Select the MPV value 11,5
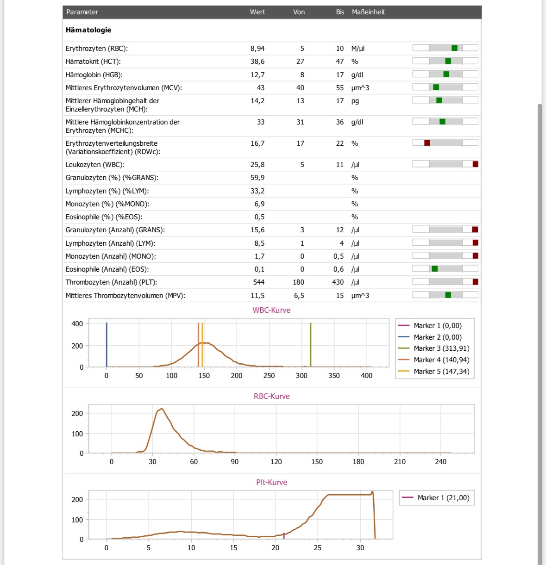The height and width of the screenshot is (565, 546). click(x=257, y=296)
